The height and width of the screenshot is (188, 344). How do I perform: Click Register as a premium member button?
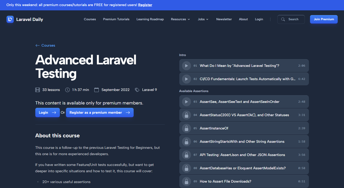(x=100, y=112)
